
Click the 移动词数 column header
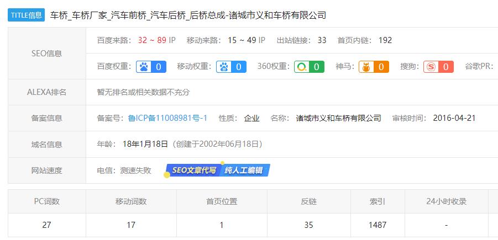pyautogui.click(x=131, y=201)
